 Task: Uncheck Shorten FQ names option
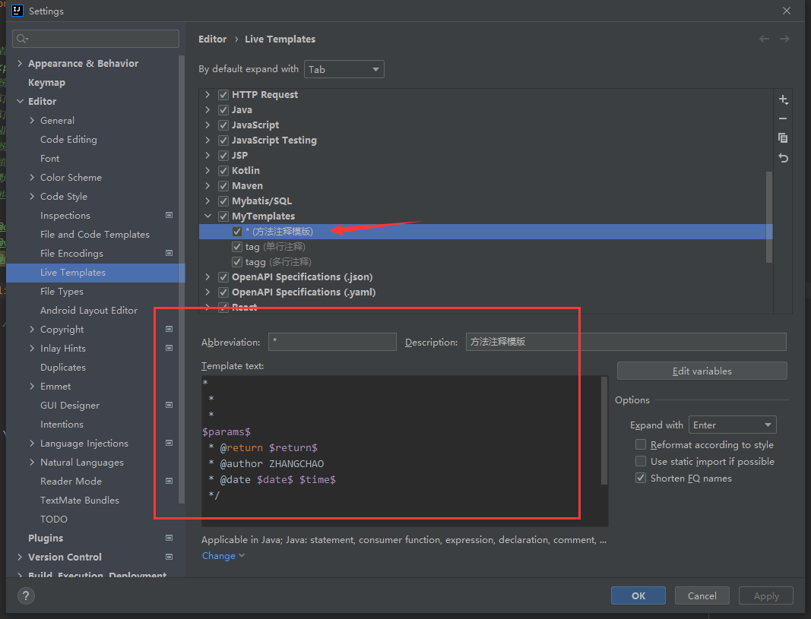click(x=641, y=478)
